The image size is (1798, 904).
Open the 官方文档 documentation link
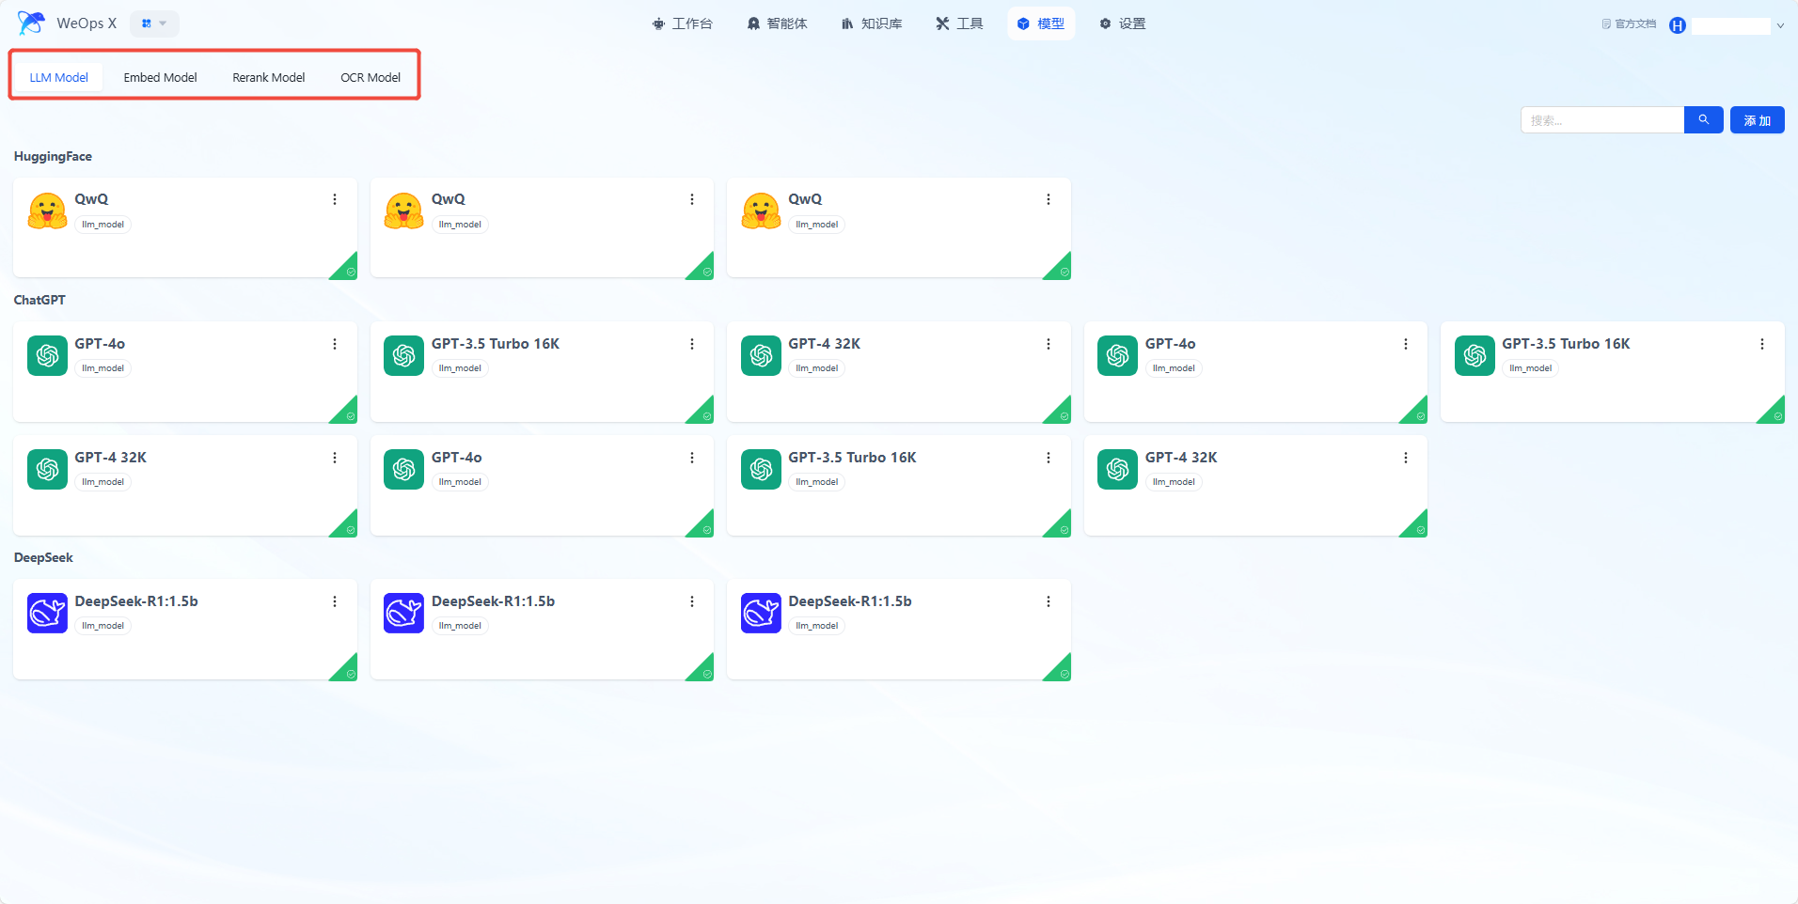click(1630, 24)
